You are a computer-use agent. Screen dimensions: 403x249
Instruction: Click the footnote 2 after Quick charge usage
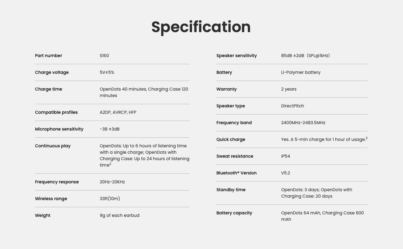[366, 138]
